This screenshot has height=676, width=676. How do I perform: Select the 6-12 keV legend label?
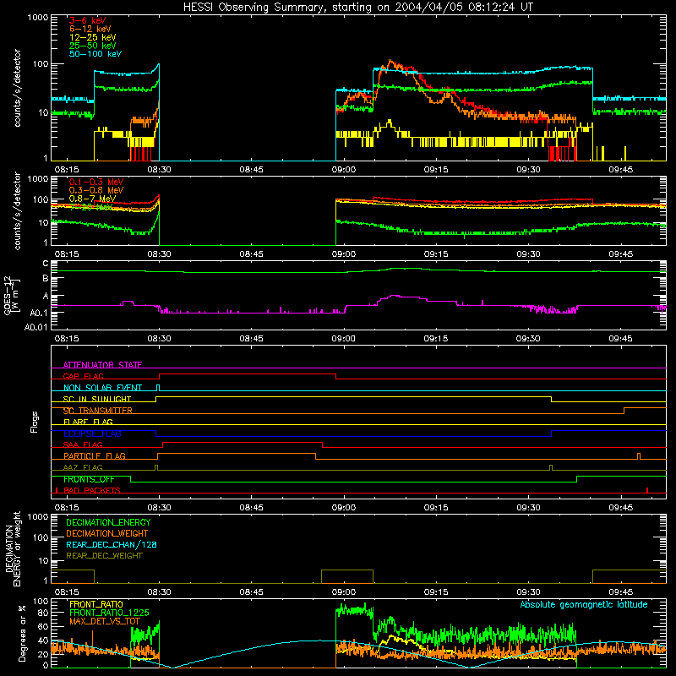[x=90, y=29]
